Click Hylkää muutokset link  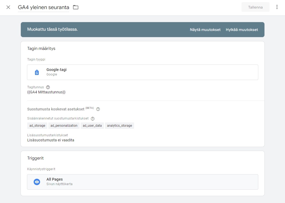pyautogui.click(x=242, y=30)
